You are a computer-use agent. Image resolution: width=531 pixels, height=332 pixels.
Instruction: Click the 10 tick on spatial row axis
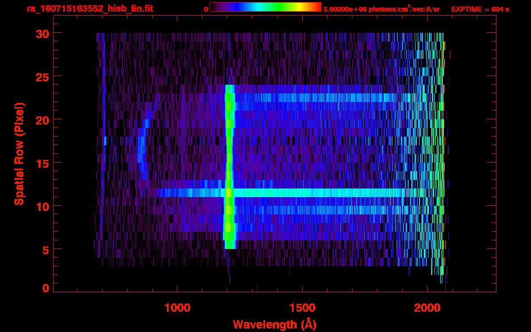point(42,206)
